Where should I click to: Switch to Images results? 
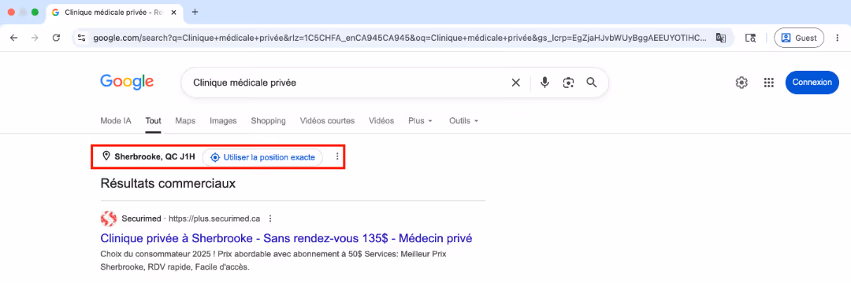point(223,120)
